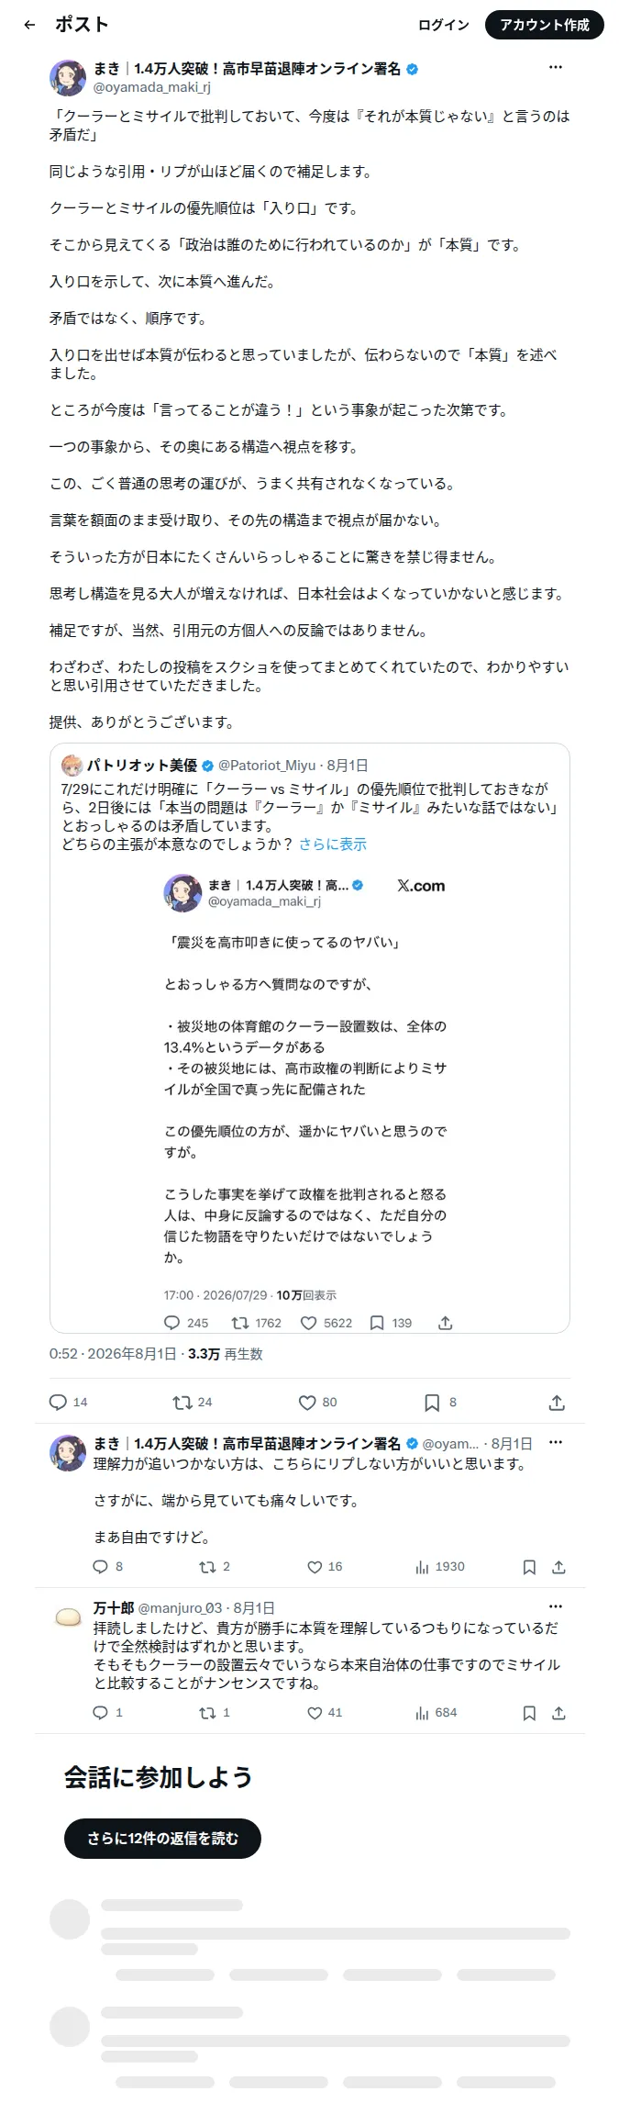The image size is (619, 2103).
Task: Repost 万十郎's reply showing 1 repost
Action: pyautogui.click(x=215, y=1713)
